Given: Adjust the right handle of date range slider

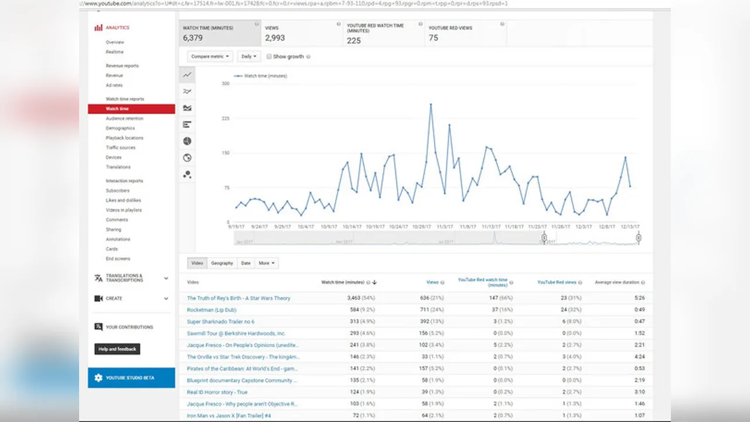Looking at the screenshot, I should 639,237.
